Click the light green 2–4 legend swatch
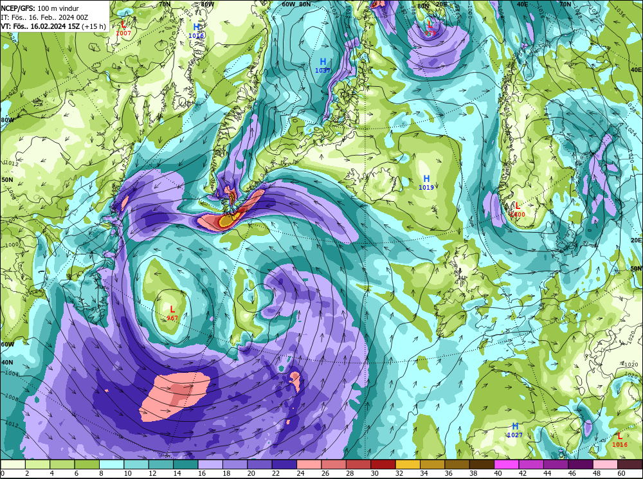 click(38, 464)
